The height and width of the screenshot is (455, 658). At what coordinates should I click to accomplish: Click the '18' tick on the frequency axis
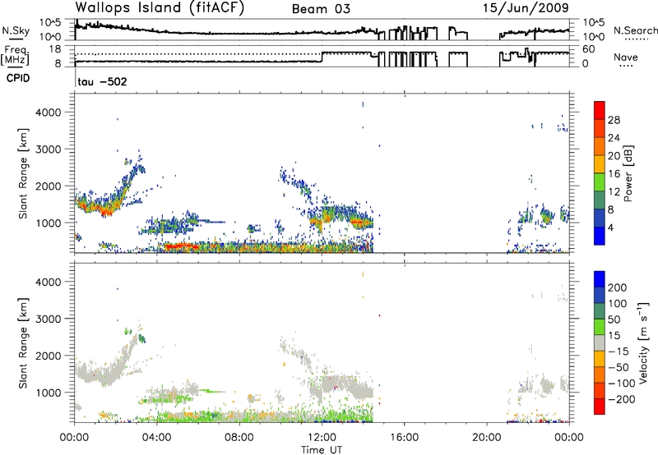pyautogui.click(x=55, y=49)
